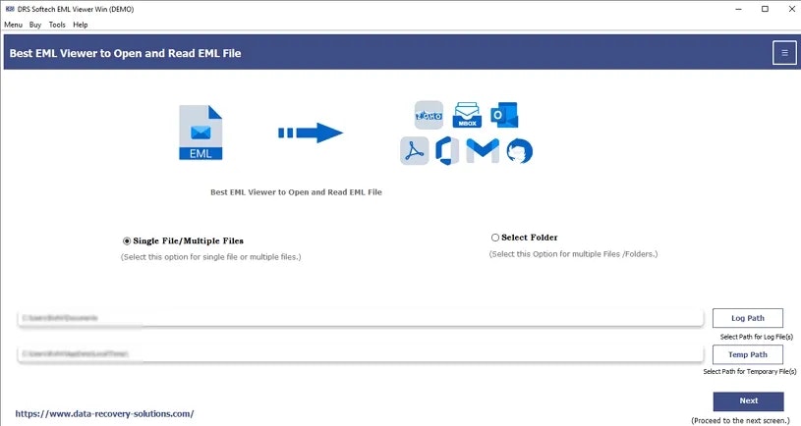Viewport: 801px width, 426px height.
Task: Click the EML file icon
Action: (200, 133)
